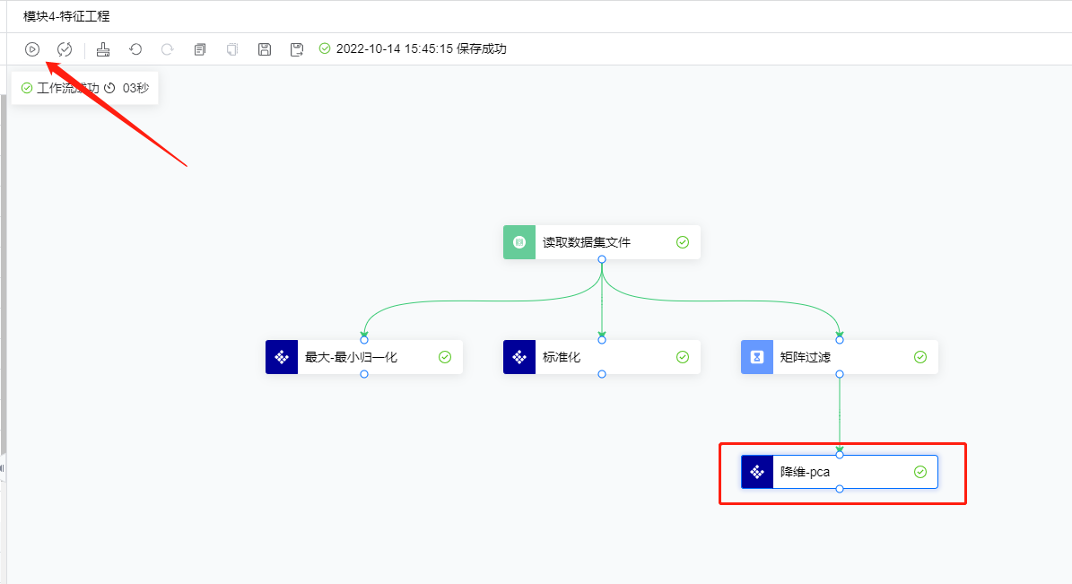
Task: Select the 矩阵过滤 node label
Action: click(806, 357)
